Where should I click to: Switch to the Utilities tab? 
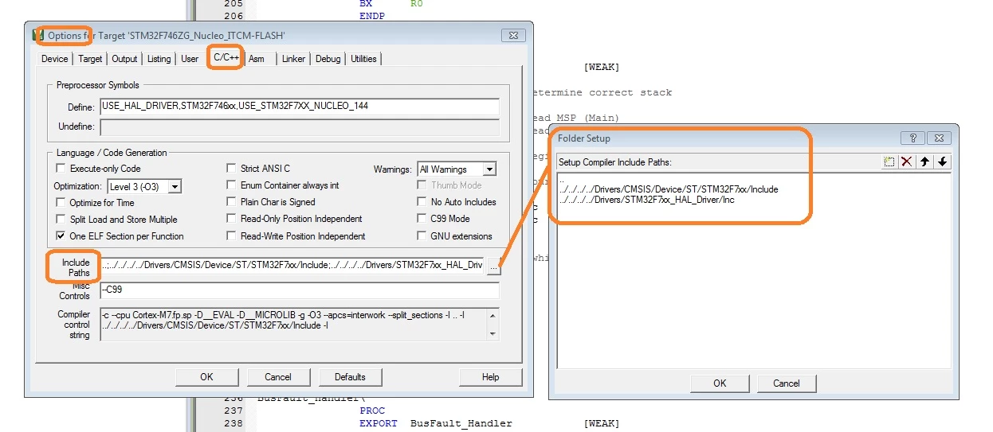[x=363, y=59]
